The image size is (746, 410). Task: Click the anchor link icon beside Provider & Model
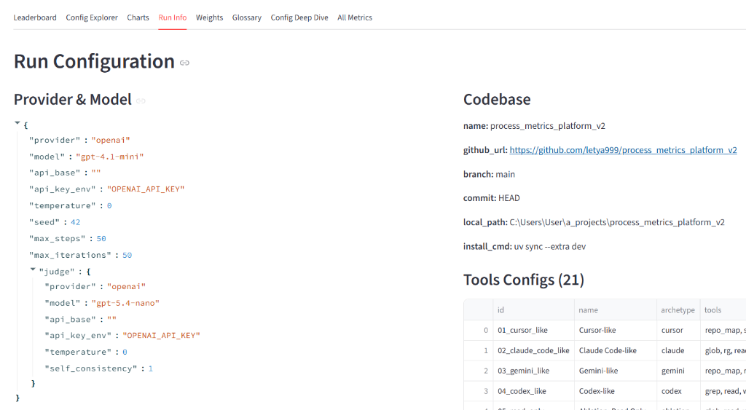(141, 100)
